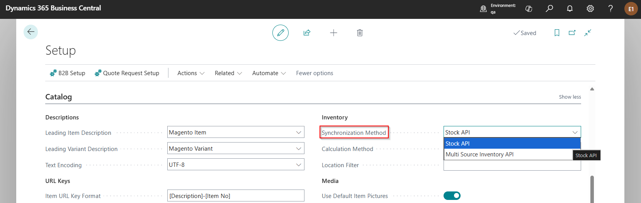Click the Show less link

pos(570,97)
